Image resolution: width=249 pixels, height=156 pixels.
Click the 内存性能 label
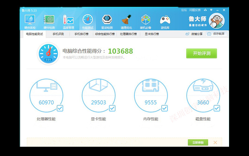pyautogui.click(x=151, y=119)
